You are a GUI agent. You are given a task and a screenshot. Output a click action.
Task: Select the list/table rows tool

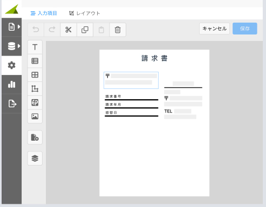pos(35,61)
